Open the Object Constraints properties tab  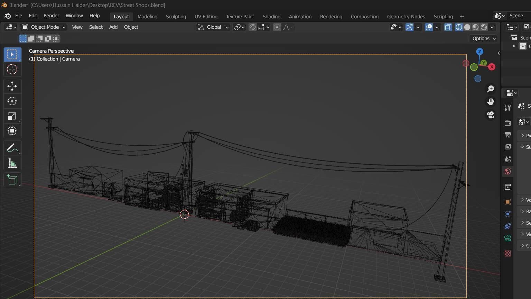507,226
